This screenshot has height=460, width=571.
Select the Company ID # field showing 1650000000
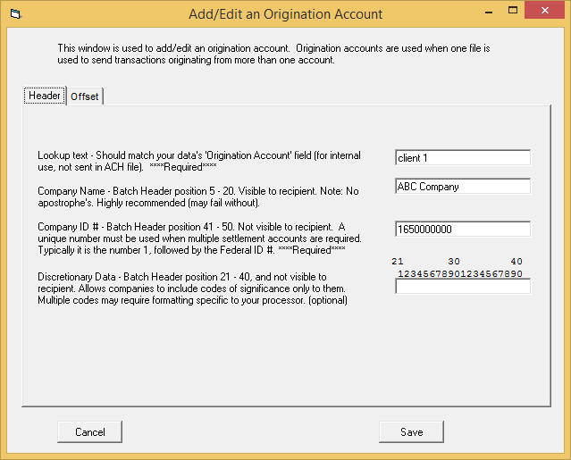pyautogui.click(x=462, y=229)
